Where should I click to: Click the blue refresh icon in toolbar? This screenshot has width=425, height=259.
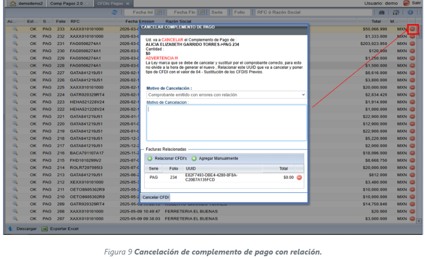click(115, 12)
